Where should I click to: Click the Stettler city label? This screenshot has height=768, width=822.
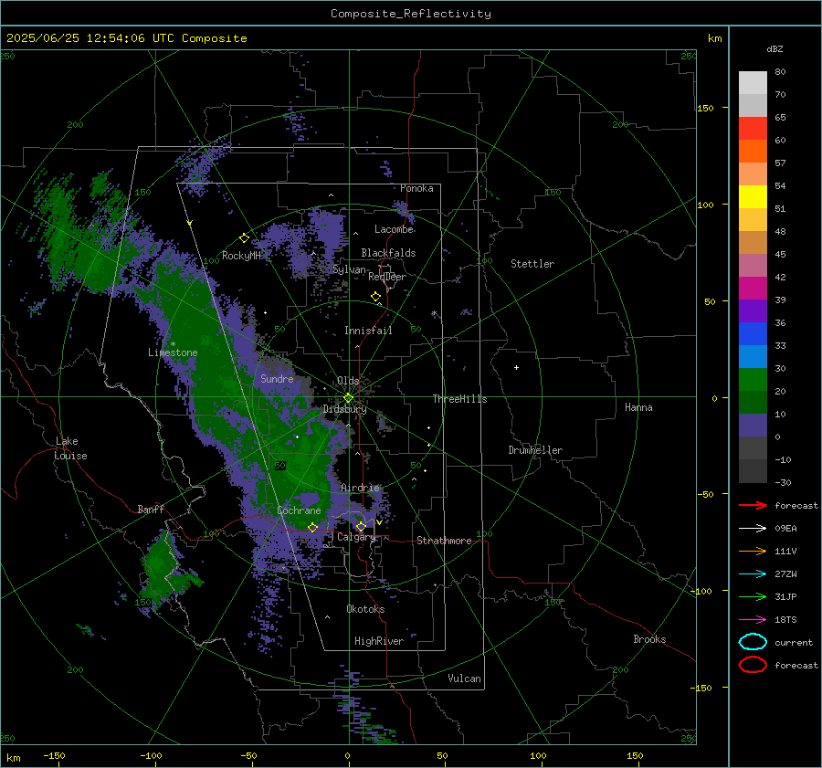[532, 264]
